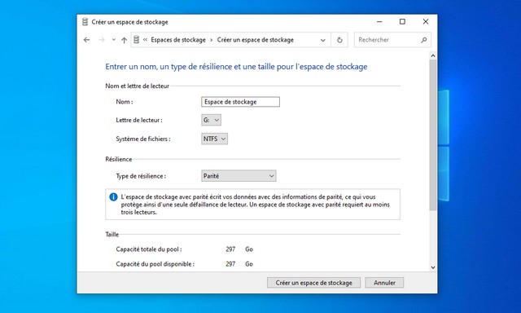This screenshot has height=313, width=521.
Task: Click the scrollbar down arrow
Action: [x=433, y=267]
